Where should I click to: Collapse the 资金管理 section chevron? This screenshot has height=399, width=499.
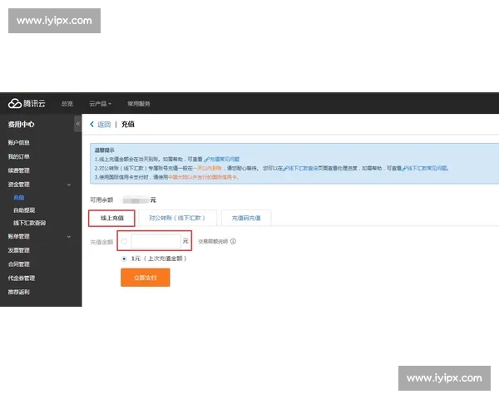tap(69, 185)
